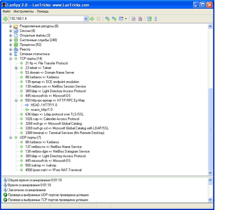Click log line Общее время сканирования 0:01:10
The width and height of the screenshot is (244, 210).
[x=35, y=180]
